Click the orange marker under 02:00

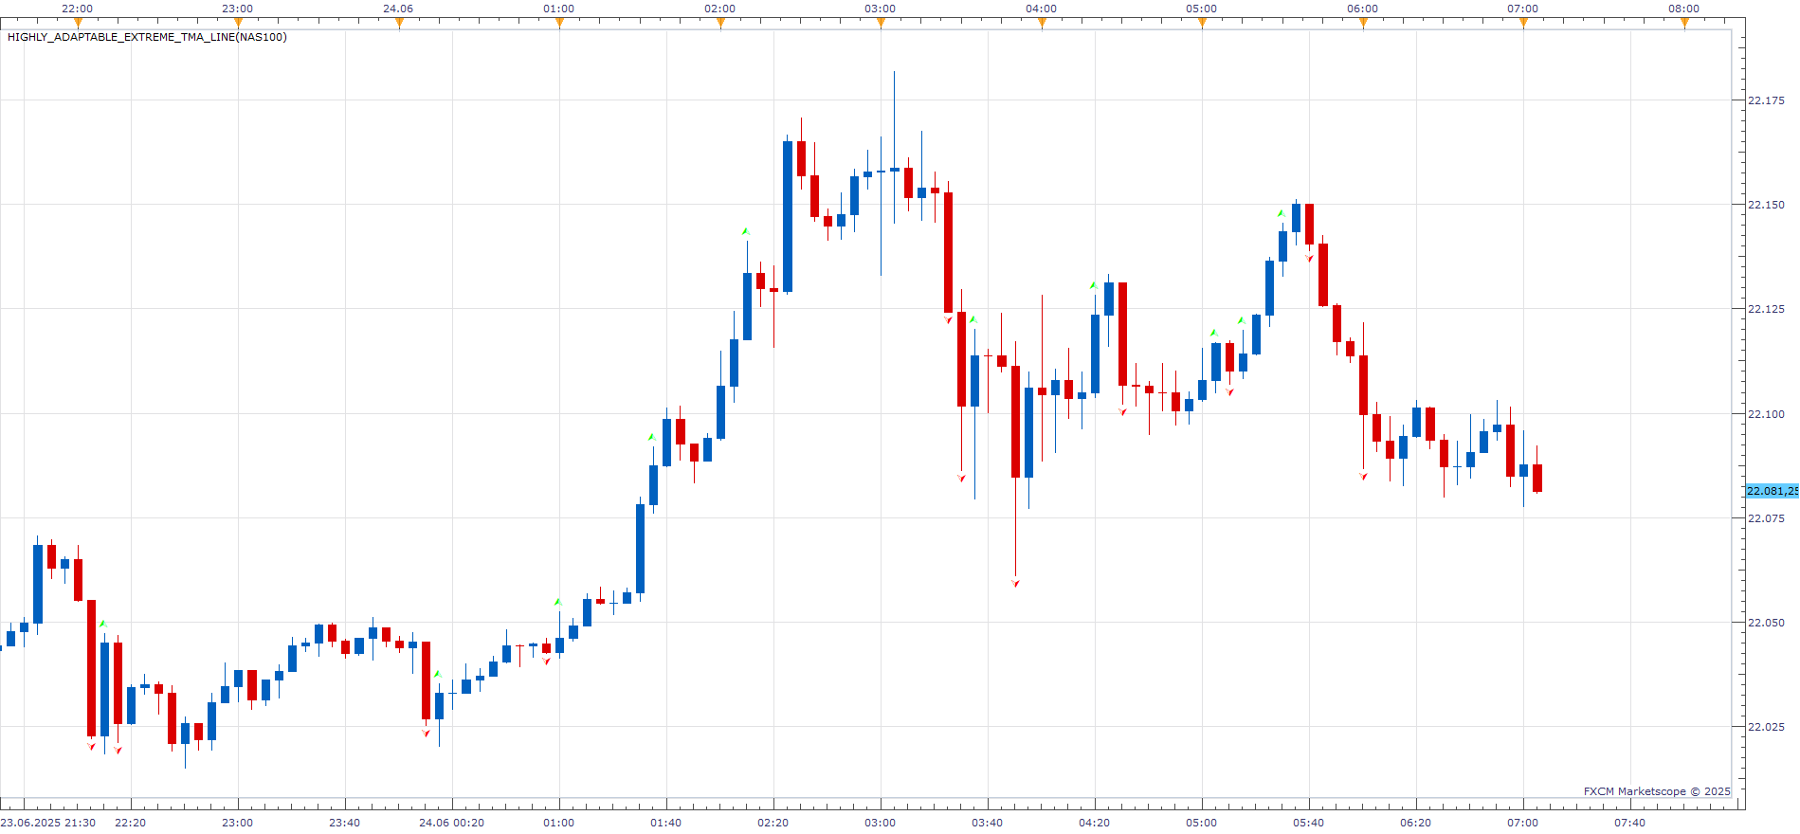[720, 23]
